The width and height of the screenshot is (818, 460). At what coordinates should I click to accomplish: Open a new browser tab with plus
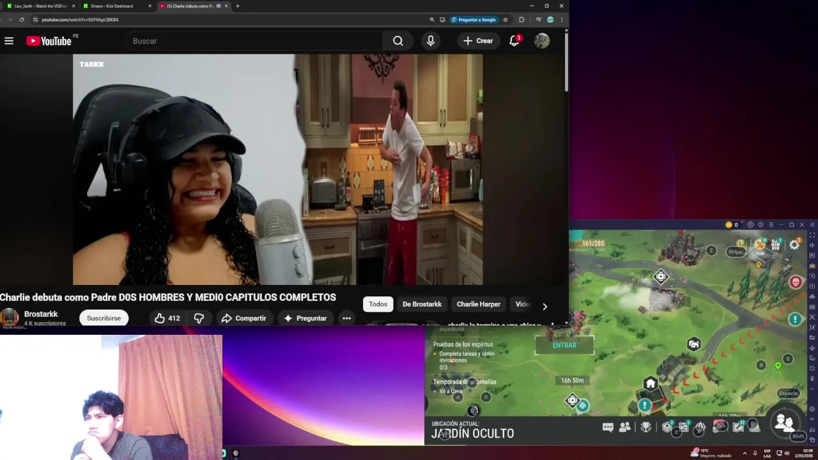point(238,6)
